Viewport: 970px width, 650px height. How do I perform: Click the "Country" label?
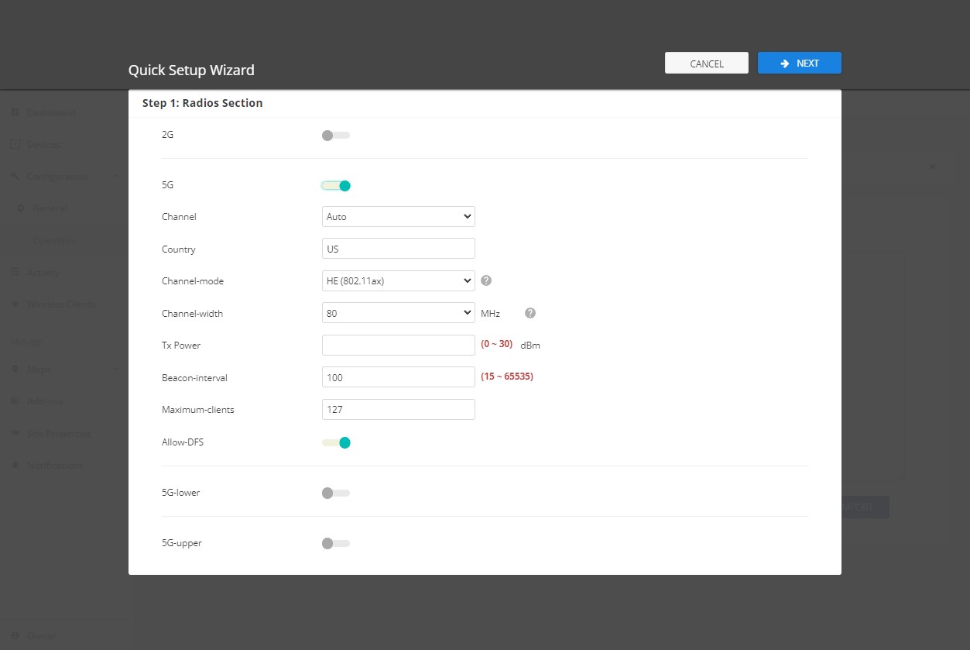(178, 249)
